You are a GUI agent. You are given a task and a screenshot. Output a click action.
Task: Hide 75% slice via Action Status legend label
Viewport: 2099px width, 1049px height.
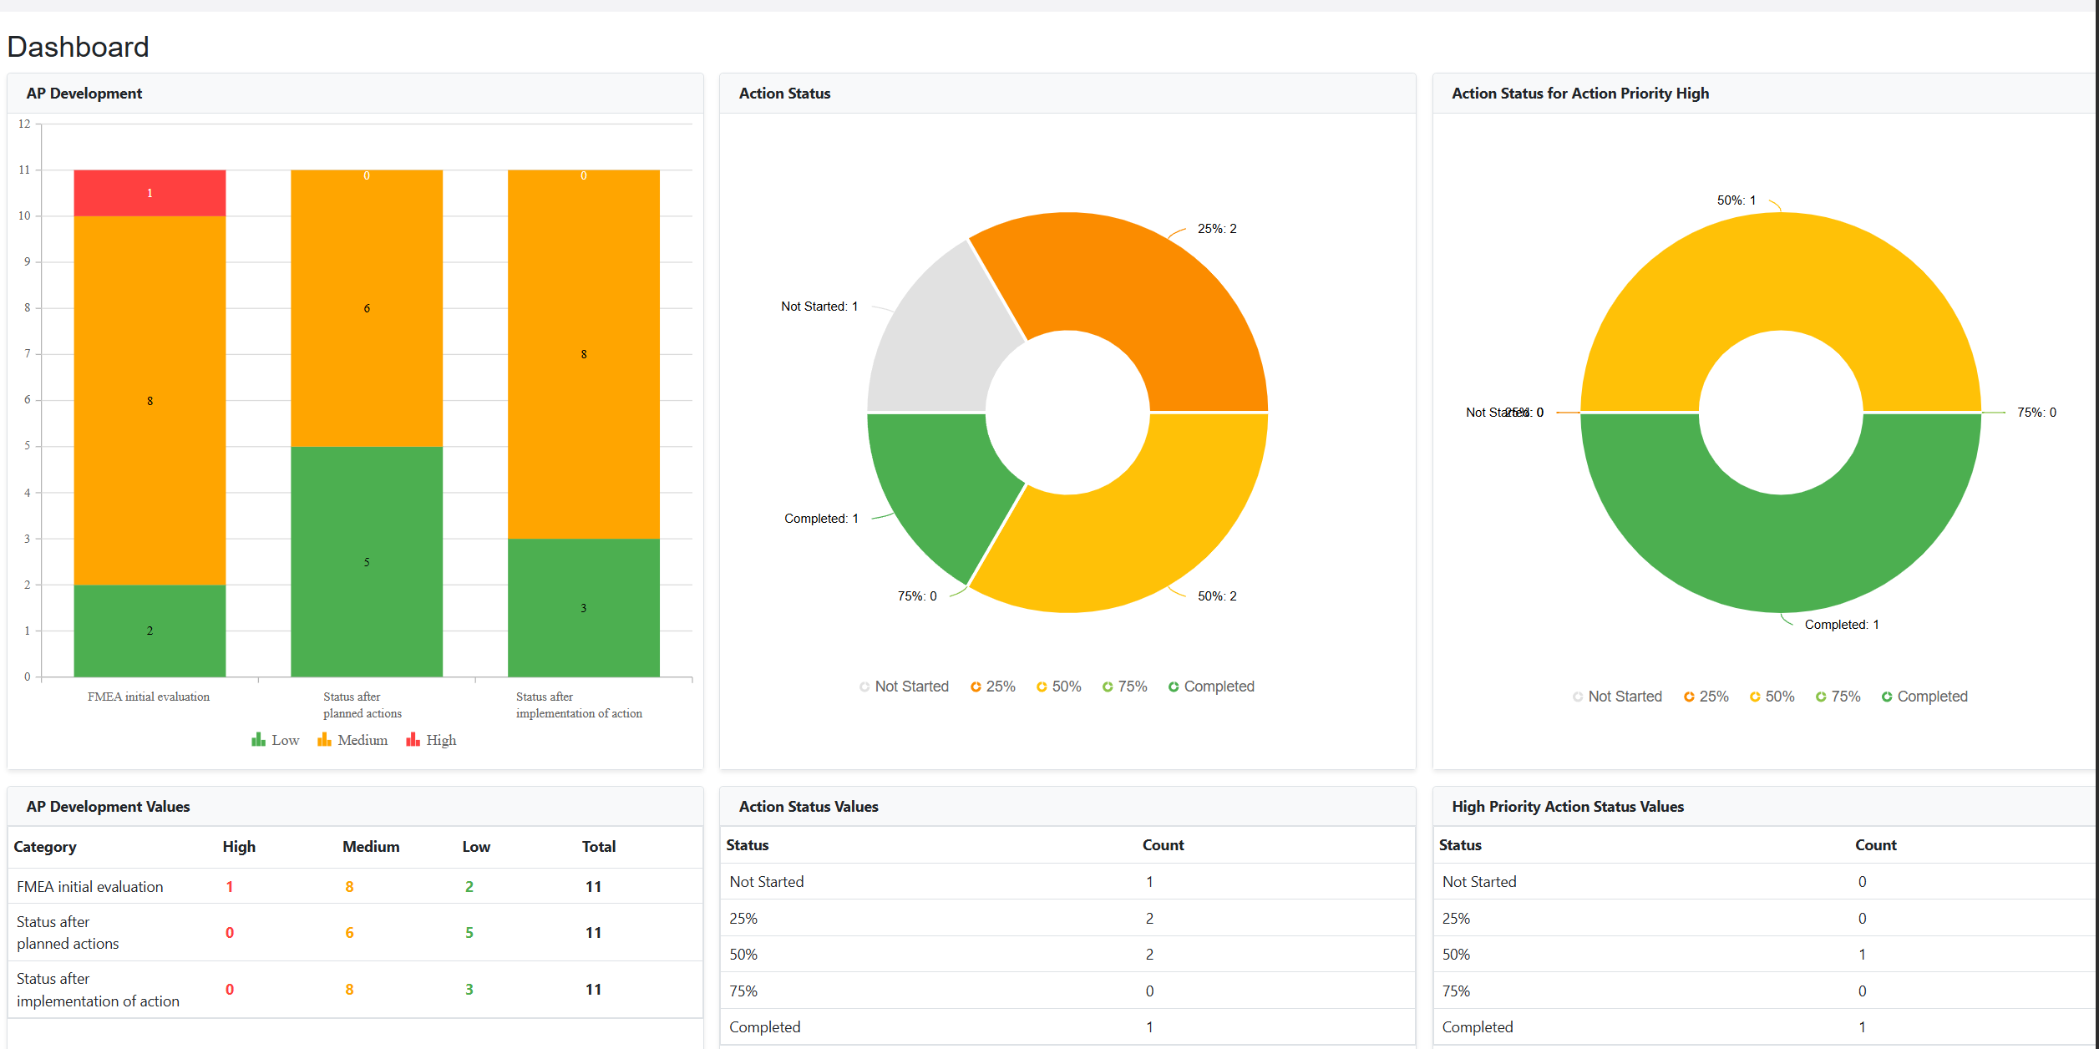[x=1132, y=687]
